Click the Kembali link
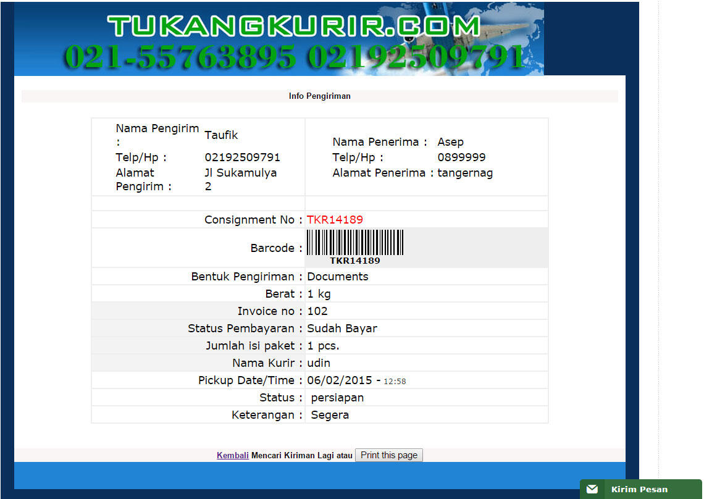 [x=233, y=455]
